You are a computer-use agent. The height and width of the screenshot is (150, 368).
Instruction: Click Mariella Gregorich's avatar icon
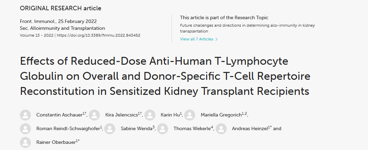pos(190,115)
